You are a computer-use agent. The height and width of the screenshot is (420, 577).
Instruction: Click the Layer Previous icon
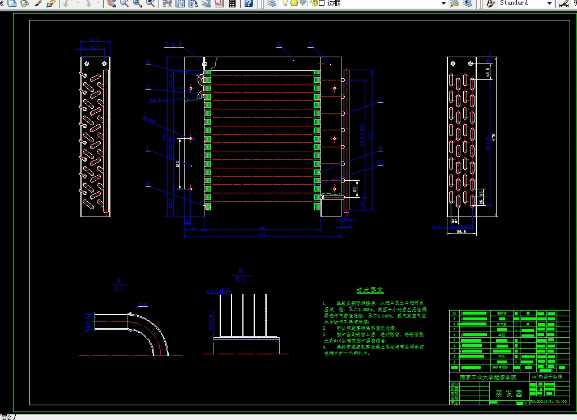pyautogui.click(x=468, y=3)
